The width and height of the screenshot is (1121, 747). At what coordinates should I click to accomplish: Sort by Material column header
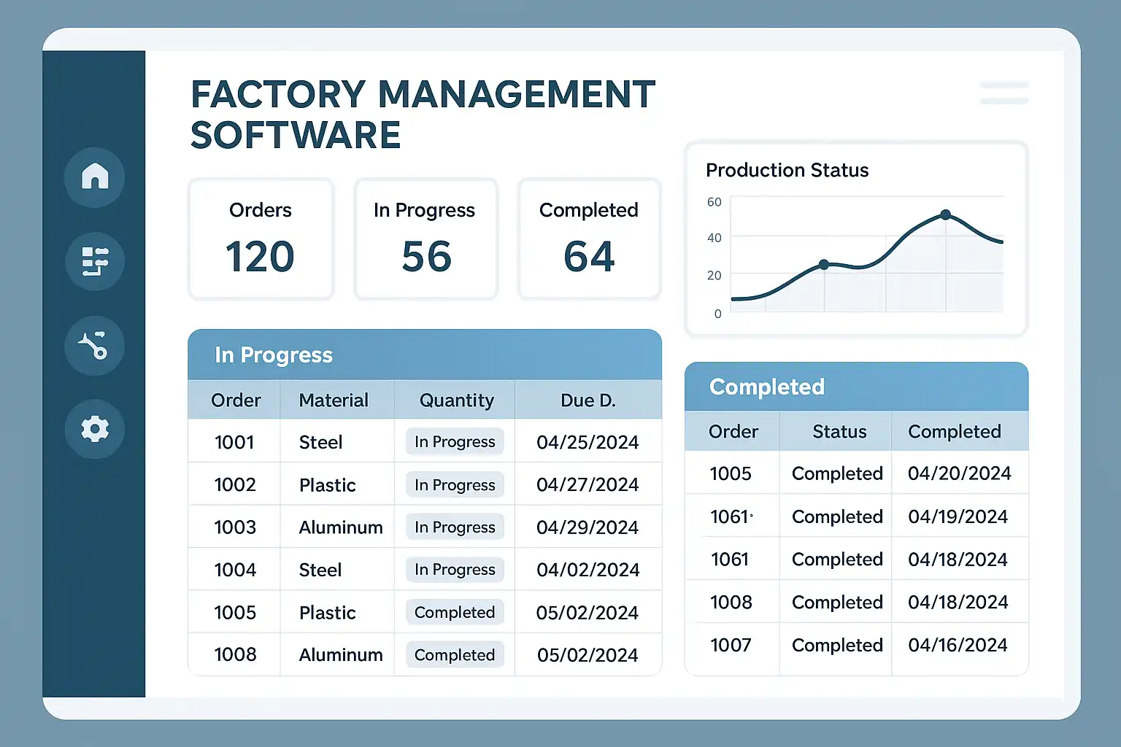[x=334, y=400]
